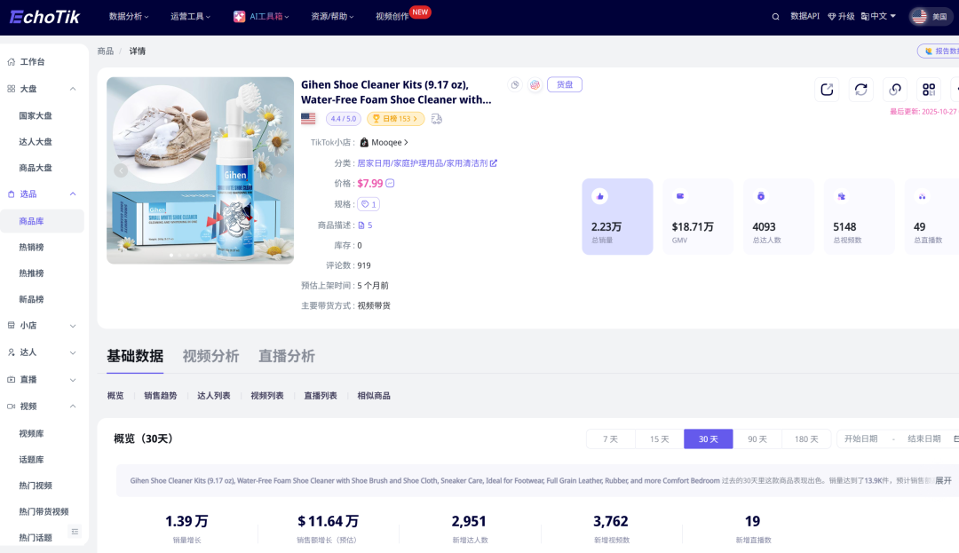Refresh product data with the refresh icon

click(860, 89)
